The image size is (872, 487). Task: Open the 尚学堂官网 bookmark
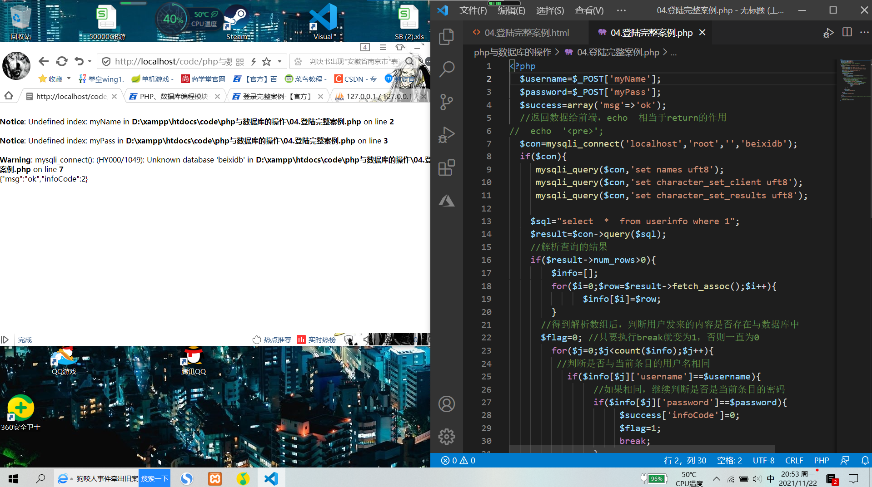pos(204,79)
